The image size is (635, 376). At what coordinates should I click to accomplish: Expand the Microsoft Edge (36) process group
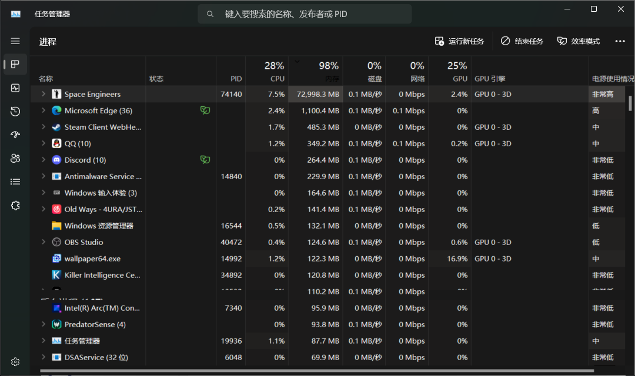pos(43,110)
